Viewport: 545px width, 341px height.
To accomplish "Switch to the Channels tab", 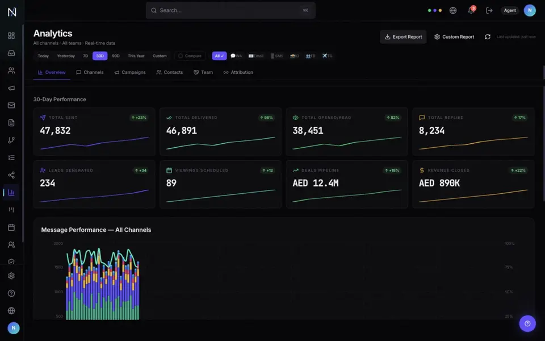I will tap(90, 72).
